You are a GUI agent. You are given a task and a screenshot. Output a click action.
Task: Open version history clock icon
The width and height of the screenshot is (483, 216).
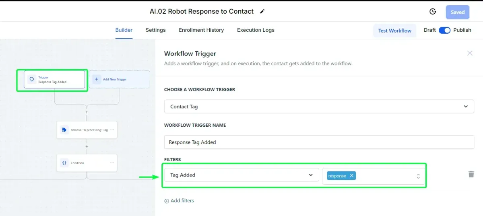tap(433, 12)
